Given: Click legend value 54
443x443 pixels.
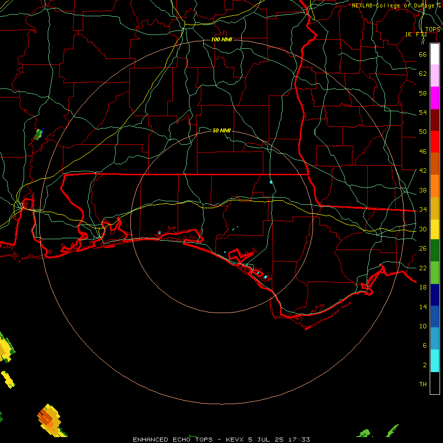Looking at the screenshot, I should (x=423, y=112).
